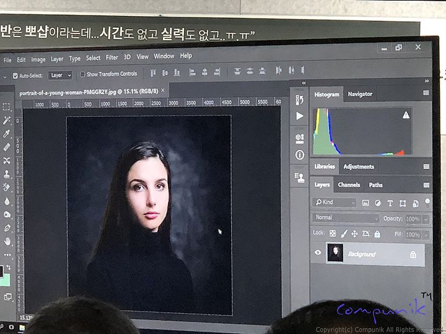This screenshot has height=334, width=446.
Task: Open the Window menu
Action: [164, 56]
